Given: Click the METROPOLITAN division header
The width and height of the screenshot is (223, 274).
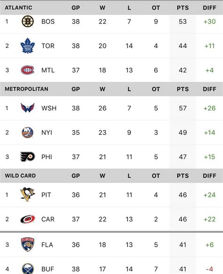Looking at the screenshot, I should pyautogui.click(x=26, y=89).
